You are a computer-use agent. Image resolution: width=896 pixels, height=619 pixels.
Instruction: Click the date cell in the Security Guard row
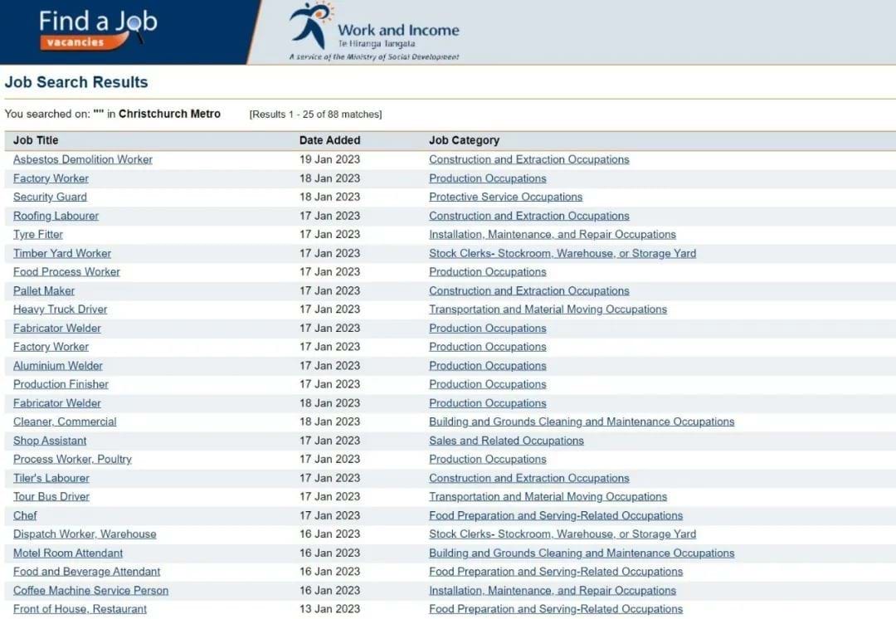coord(329,197)
